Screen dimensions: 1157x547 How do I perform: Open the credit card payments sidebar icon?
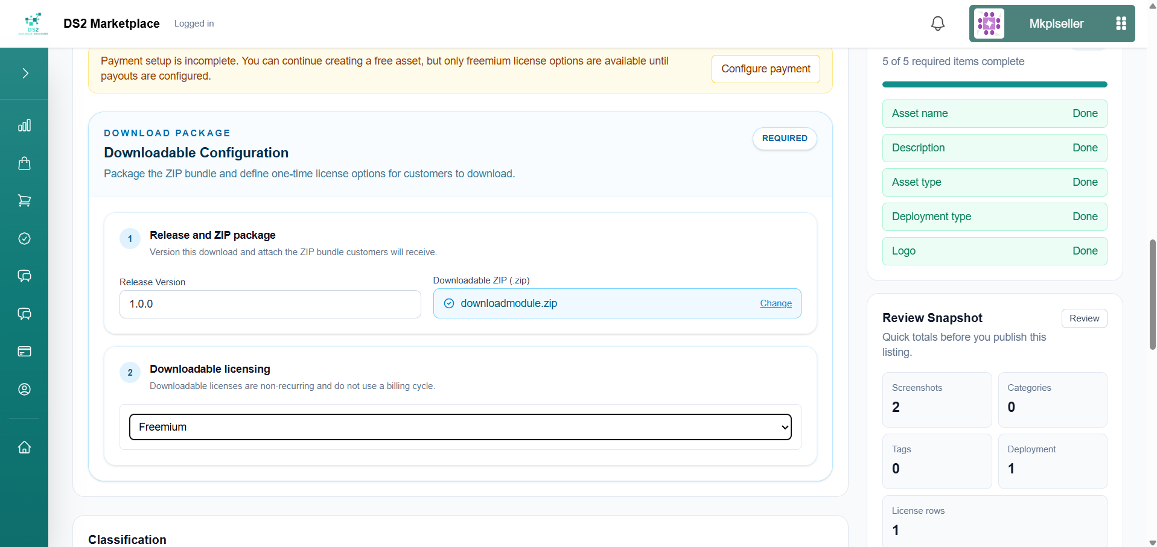(24, 352)
